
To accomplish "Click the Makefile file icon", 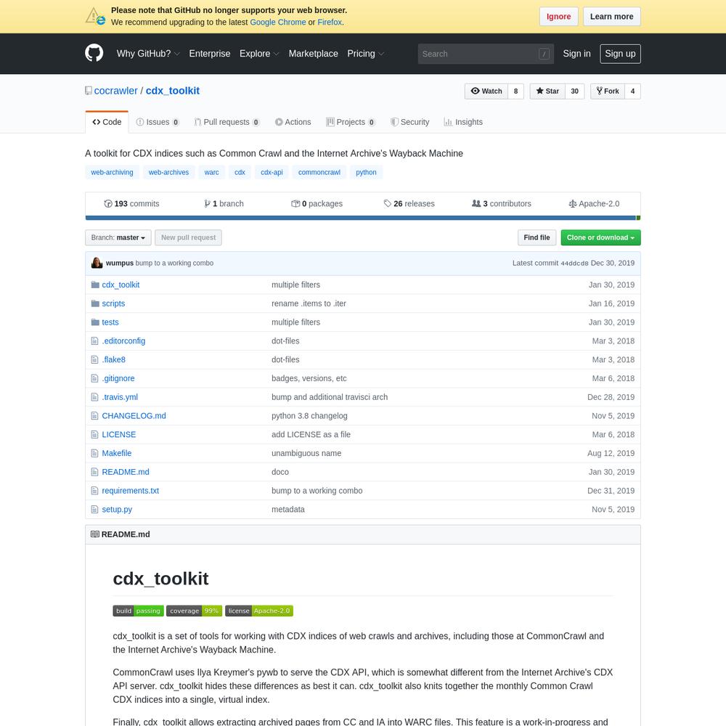I will click(x=94, y=453).
